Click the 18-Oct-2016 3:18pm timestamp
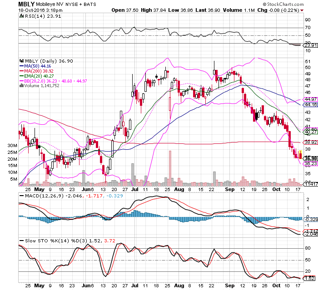Viewport: 318px width, 290px height. click(x=40, y=10)
